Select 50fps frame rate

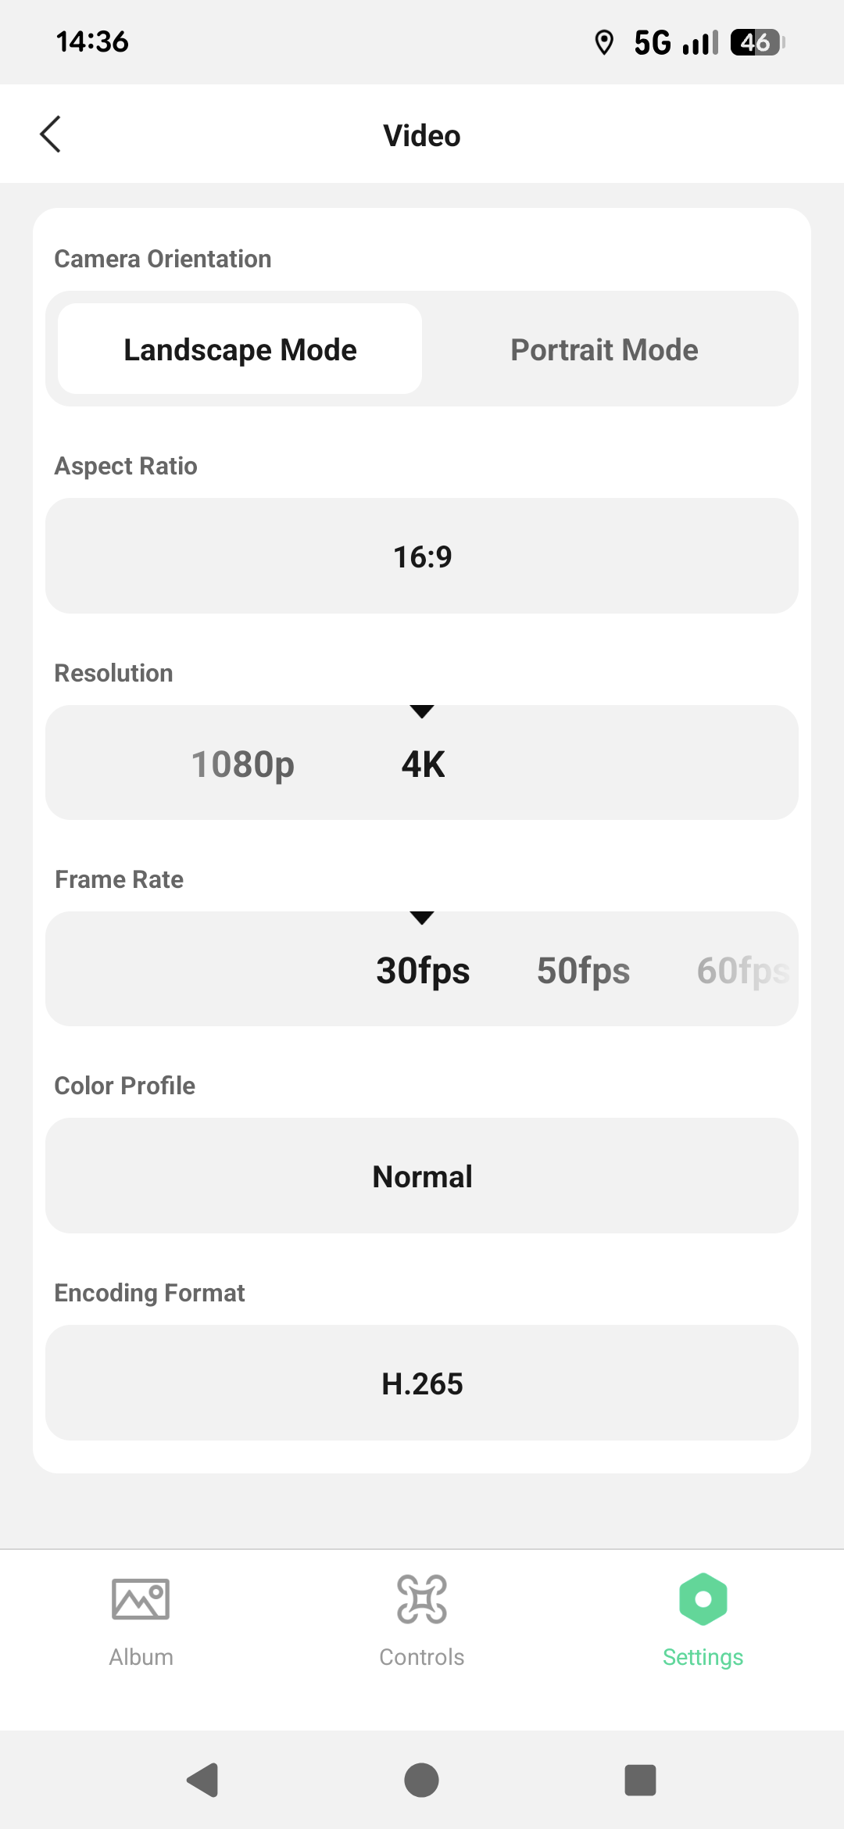coord(583,970)
